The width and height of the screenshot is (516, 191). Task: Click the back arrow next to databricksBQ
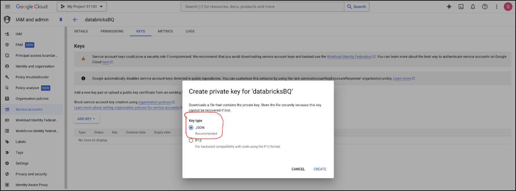75,20
